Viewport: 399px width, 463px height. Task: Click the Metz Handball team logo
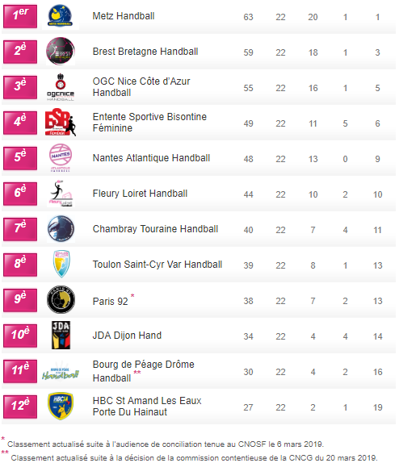(61, 16)
